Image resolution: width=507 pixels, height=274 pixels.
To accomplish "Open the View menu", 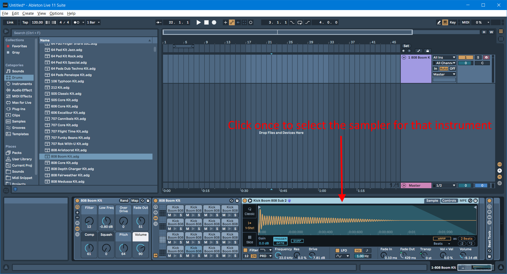I will (41, 13).
